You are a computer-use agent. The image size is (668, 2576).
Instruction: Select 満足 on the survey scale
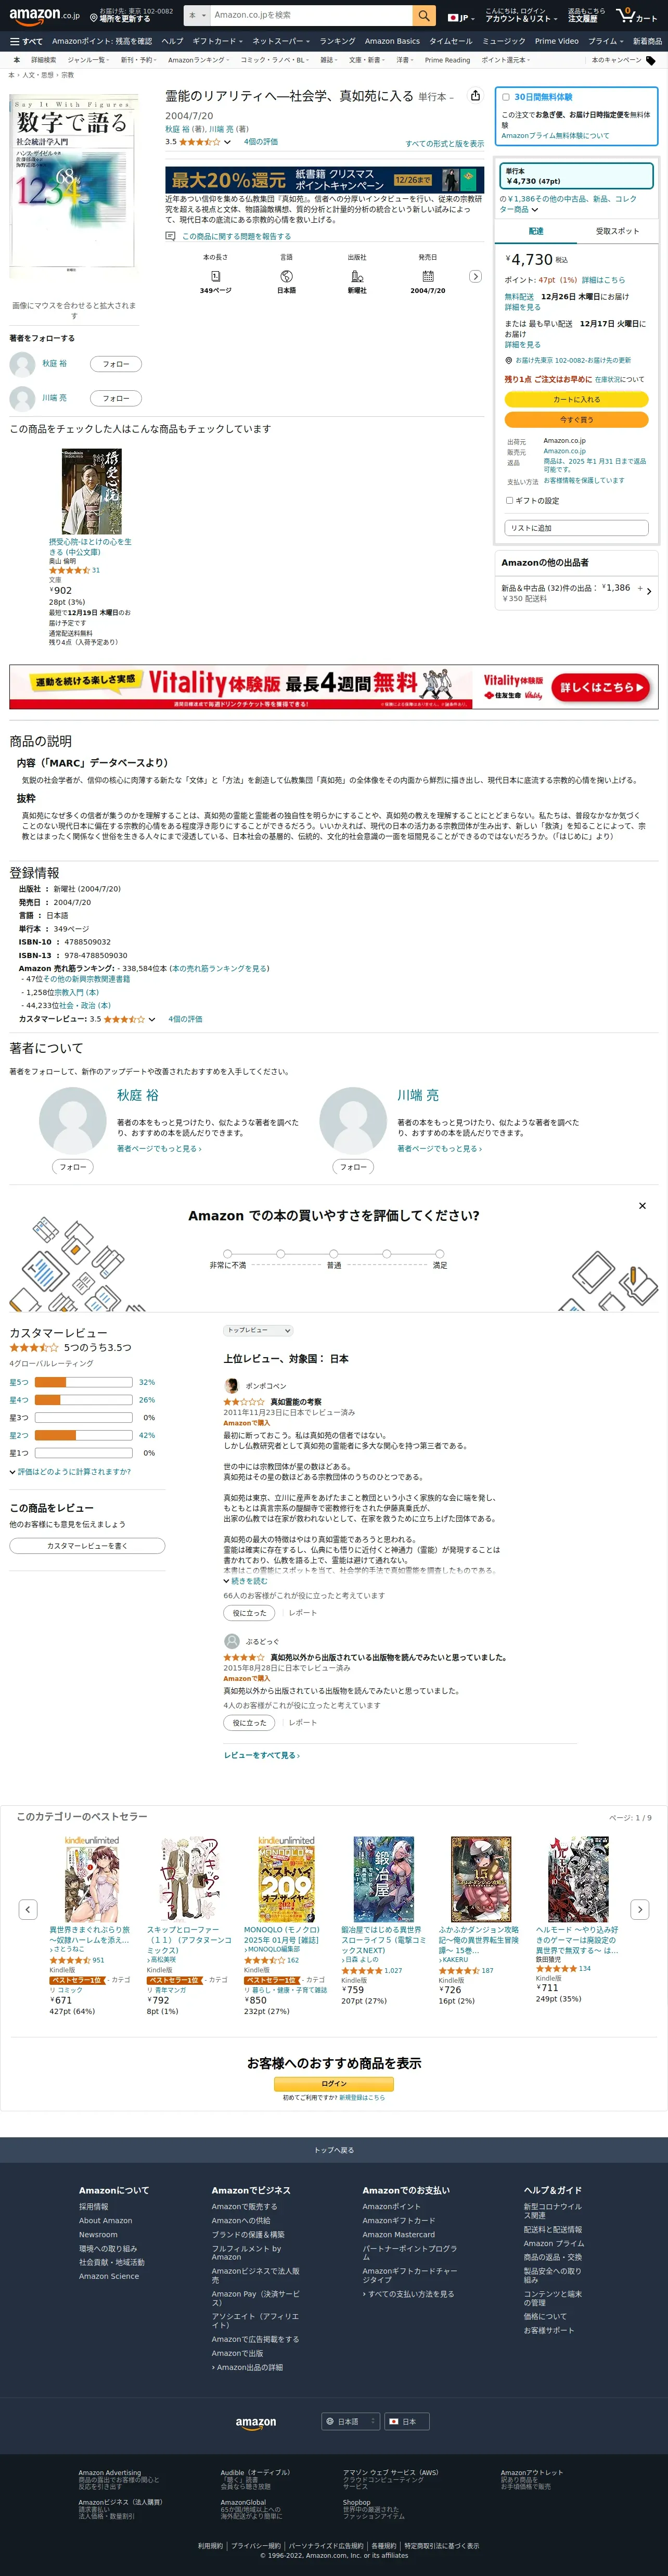point(440,1253)
